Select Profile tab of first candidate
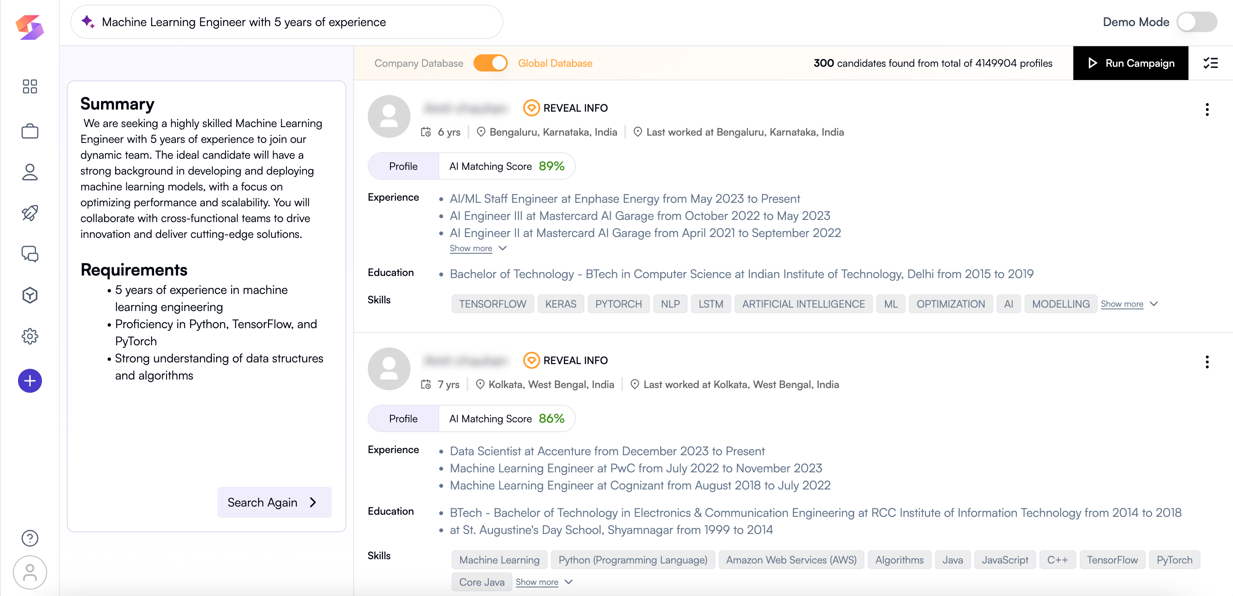1233x596 pixels. click(x=403, y=166)
